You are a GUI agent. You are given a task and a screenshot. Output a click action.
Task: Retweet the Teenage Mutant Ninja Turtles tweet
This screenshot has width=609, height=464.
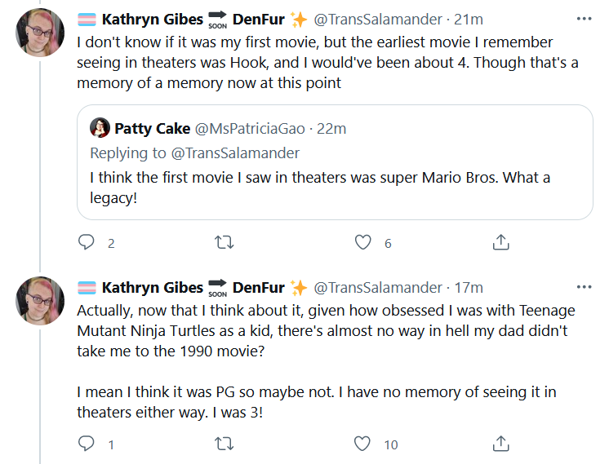(224, 444)
